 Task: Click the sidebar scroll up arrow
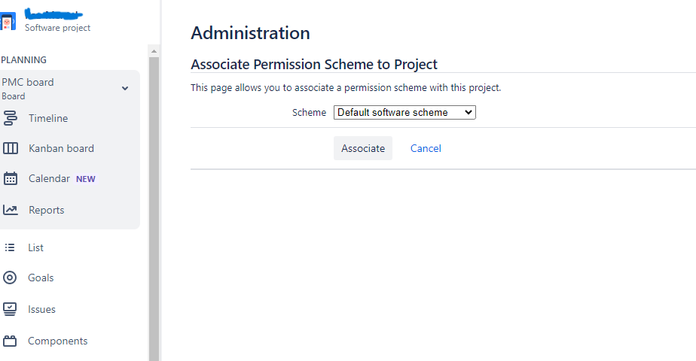[154, 51]
